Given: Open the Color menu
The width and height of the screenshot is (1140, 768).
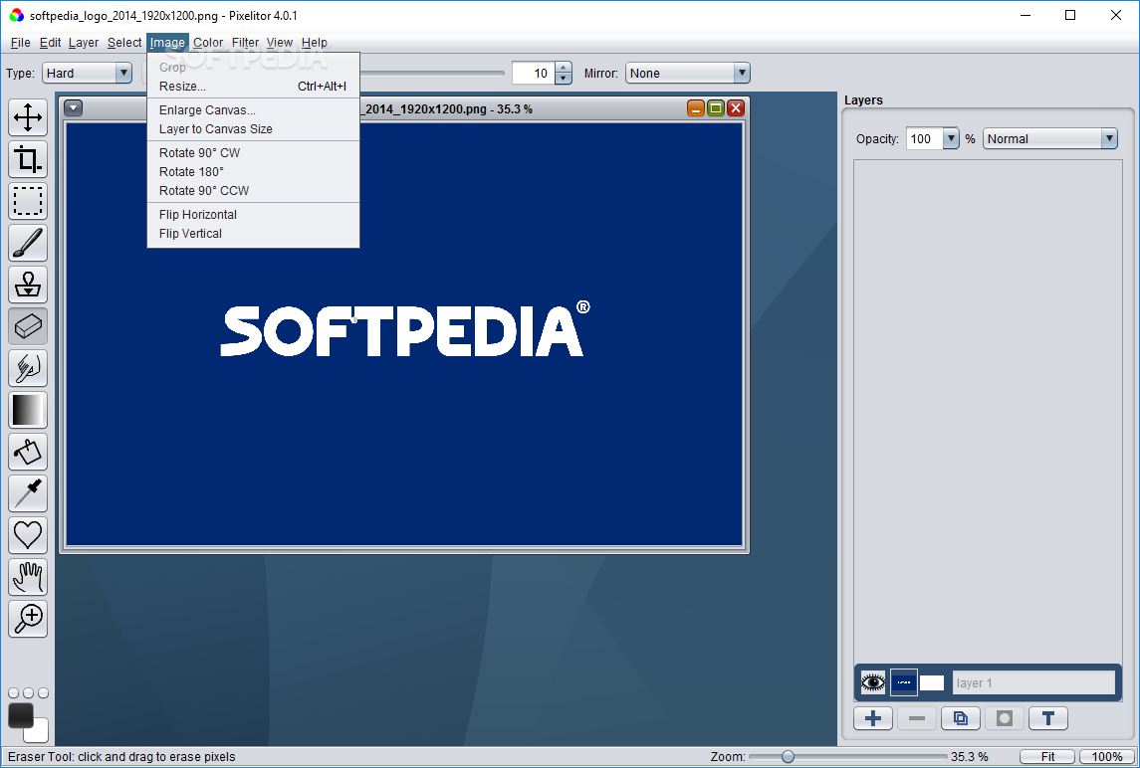Looking at the screenshot, I should (x=208, y=42).
